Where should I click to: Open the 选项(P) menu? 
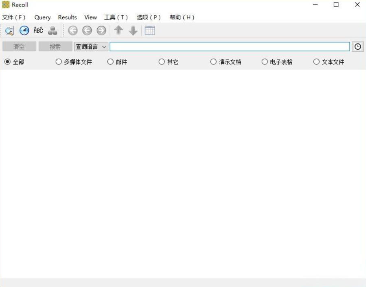pyautogui.click(x=149, y=17)
